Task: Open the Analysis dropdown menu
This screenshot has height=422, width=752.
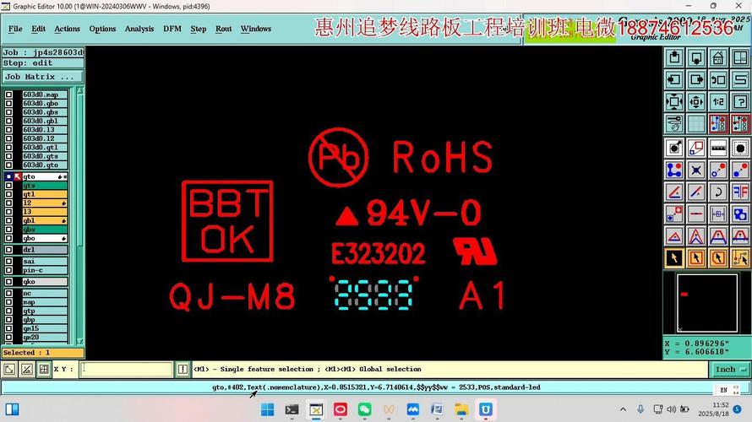Action: [x=139, y=29]
